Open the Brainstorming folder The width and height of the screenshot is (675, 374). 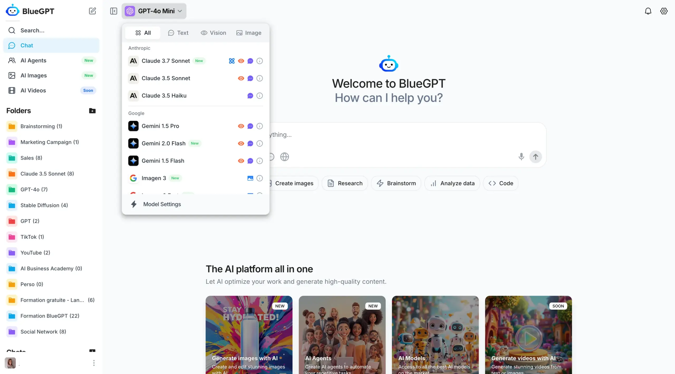click(x=51, y=126)
